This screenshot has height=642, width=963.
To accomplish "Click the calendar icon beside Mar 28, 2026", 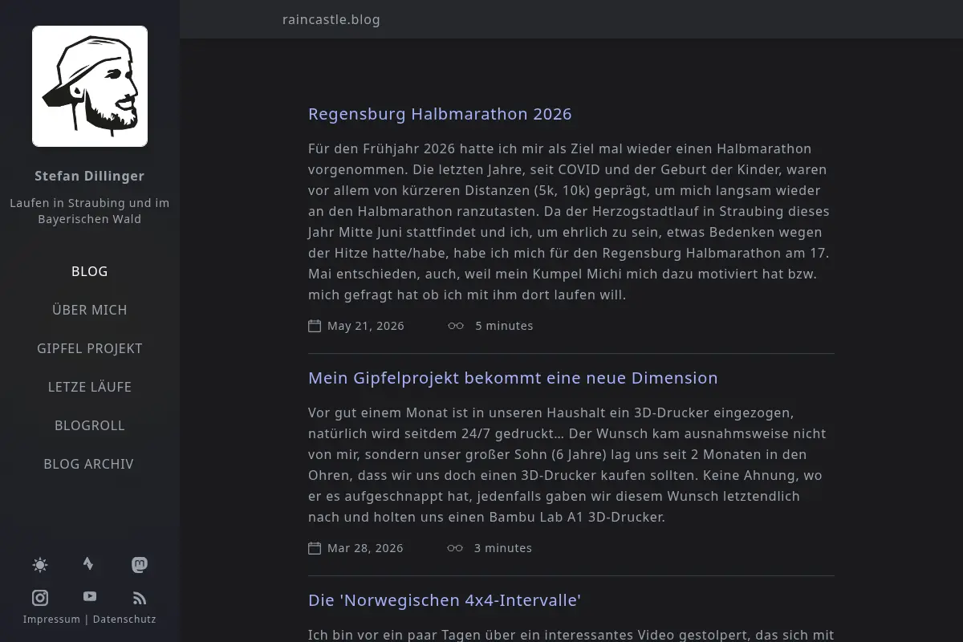I will click(x=315, y=548).
